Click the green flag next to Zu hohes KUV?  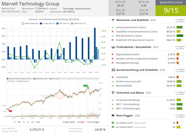(113, 123)
